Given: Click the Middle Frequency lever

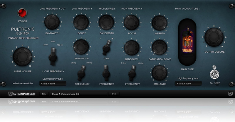Looking at the screenshot, I should tap(106, 73).
